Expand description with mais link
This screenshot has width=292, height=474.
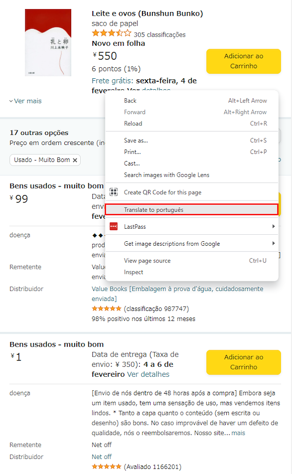click(x=238, y=433)
